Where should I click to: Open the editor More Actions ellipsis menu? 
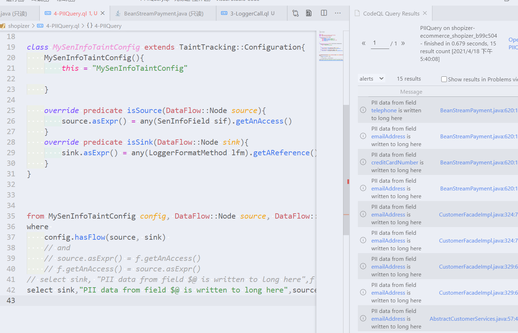338,13
